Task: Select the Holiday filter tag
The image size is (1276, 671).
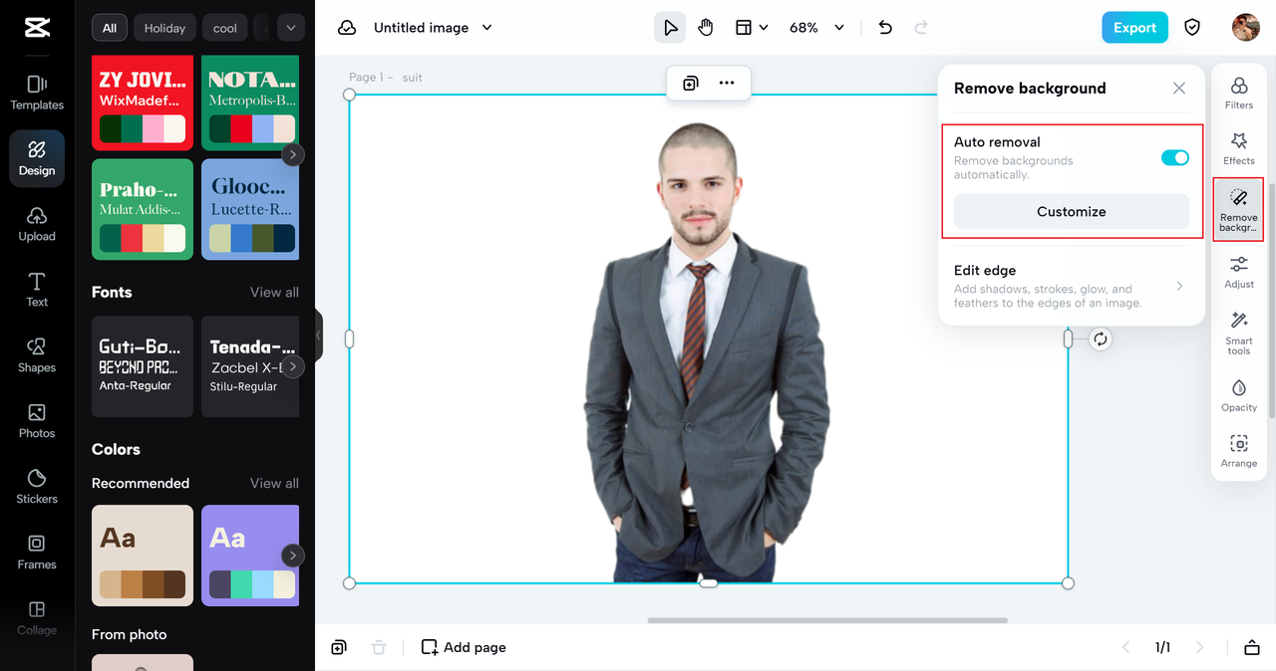Action: click(x=164, y=28)
